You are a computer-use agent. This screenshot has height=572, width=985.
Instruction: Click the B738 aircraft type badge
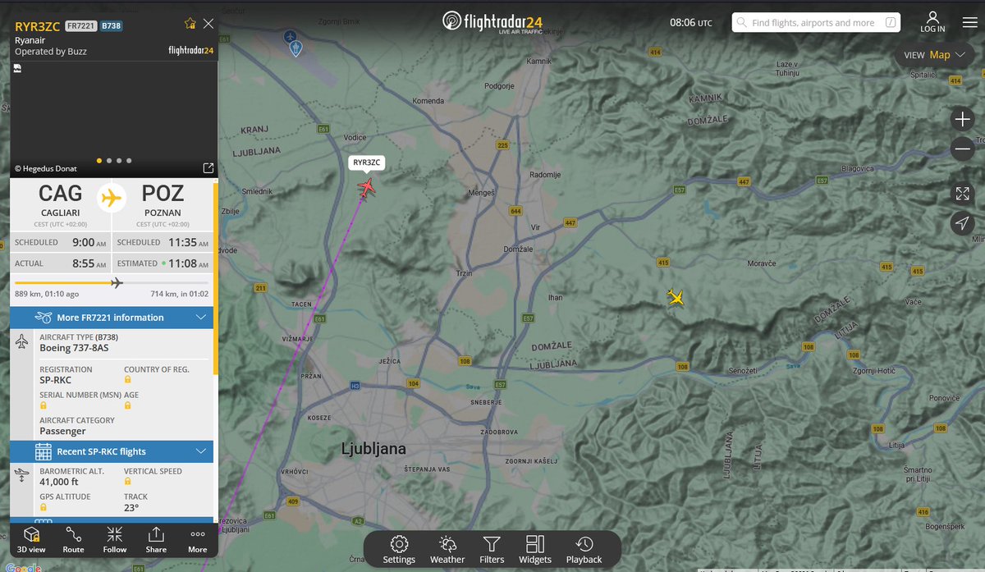coord(111,26)
